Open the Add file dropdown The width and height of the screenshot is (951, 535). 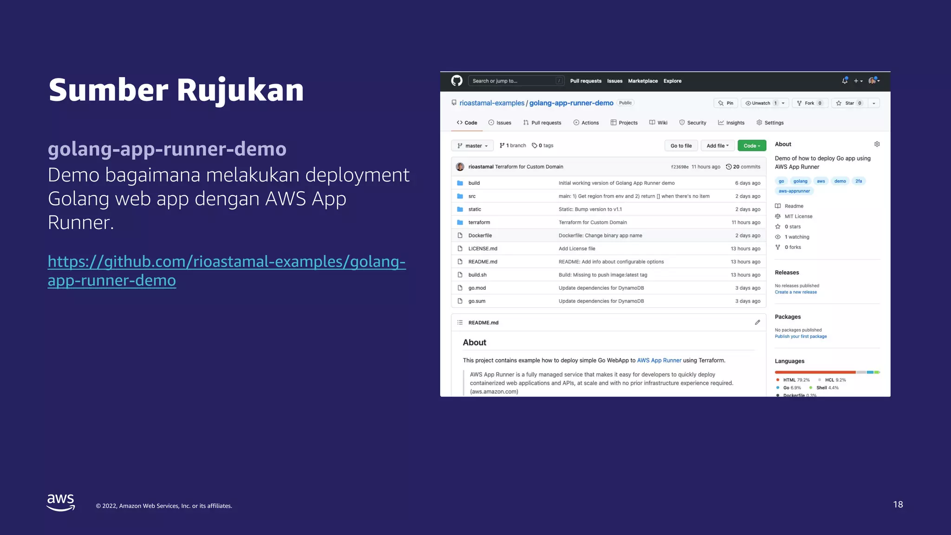coord(717,146)
